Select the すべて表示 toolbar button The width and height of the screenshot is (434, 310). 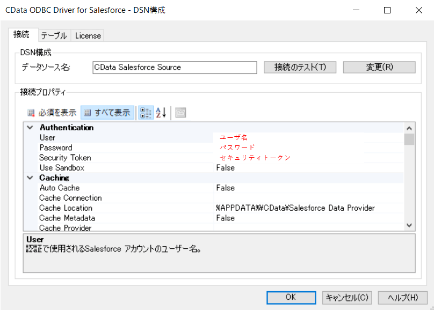pyautogui.click(x=107, y=113)
